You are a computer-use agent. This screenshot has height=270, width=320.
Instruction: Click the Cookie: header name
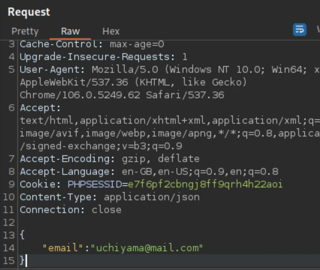click(x=40, y=184)
